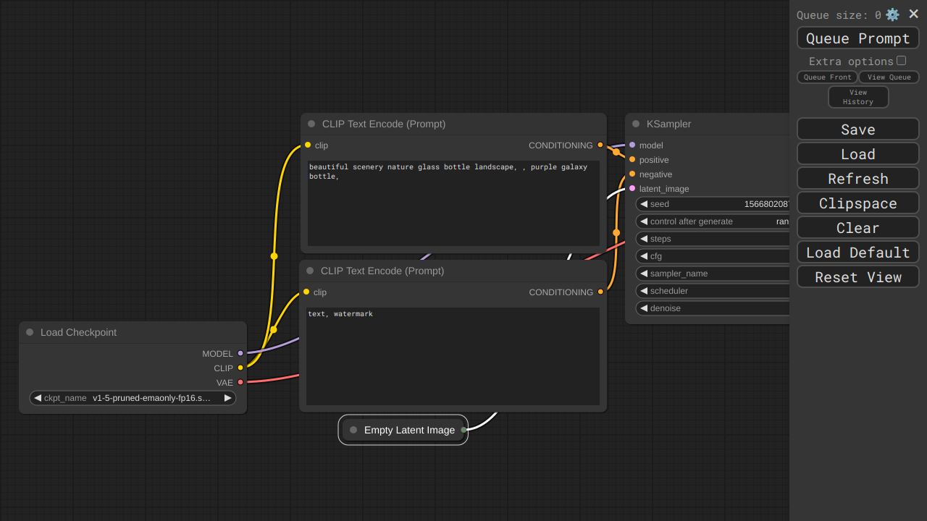Image resolution: width=927 pixels, height=521 pixels.
Task: Open View History panel
Action: pyautogui.click(x=858, y=97)
